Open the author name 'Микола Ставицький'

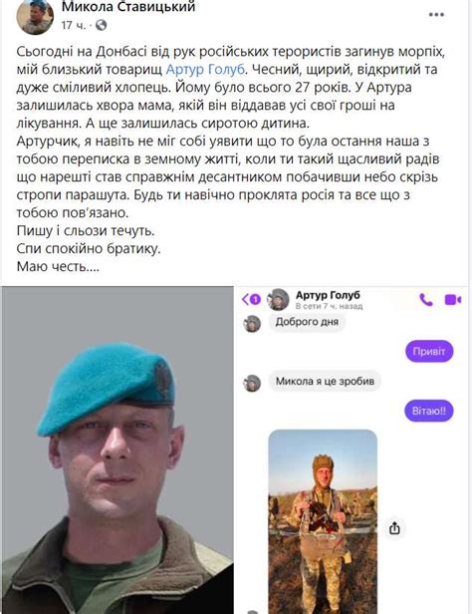coord(128,6)
